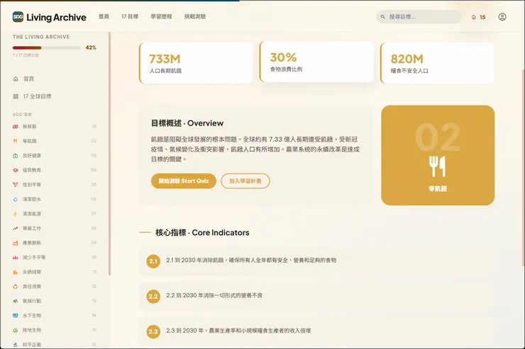Image resolution: width=525 pixels, height=349 pixels.
Task: Click the 733M 人口長期飢餓 stat card
Action: point(196,63)
